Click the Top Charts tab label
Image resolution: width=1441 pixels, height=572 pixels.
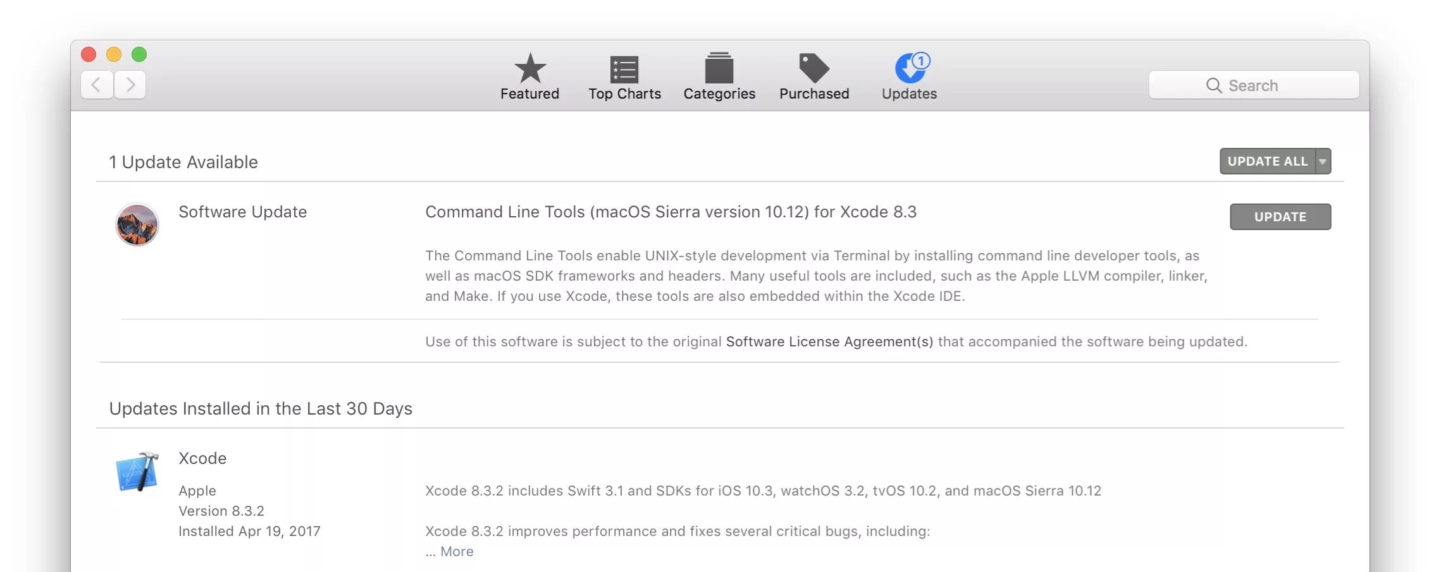tap(624, 94)
